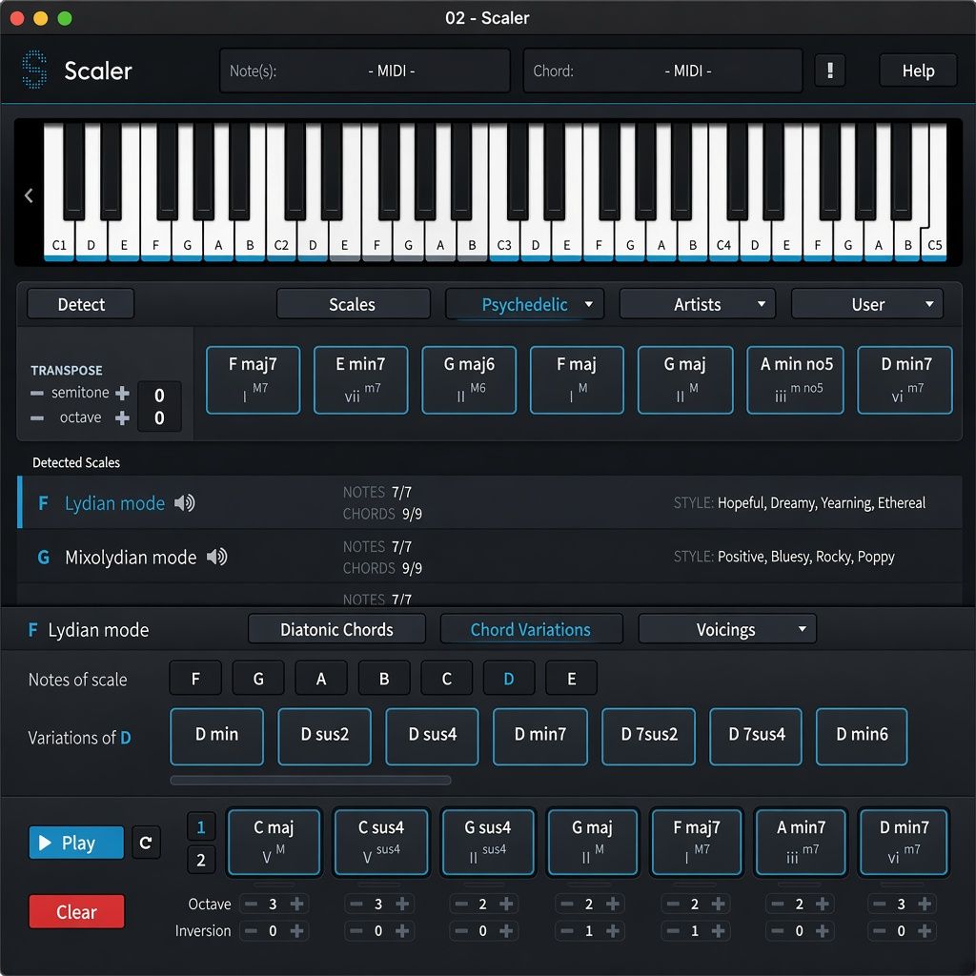Choose the D min6 variation
This screenshot has height=976, width=976.
[x=862, y=736]
